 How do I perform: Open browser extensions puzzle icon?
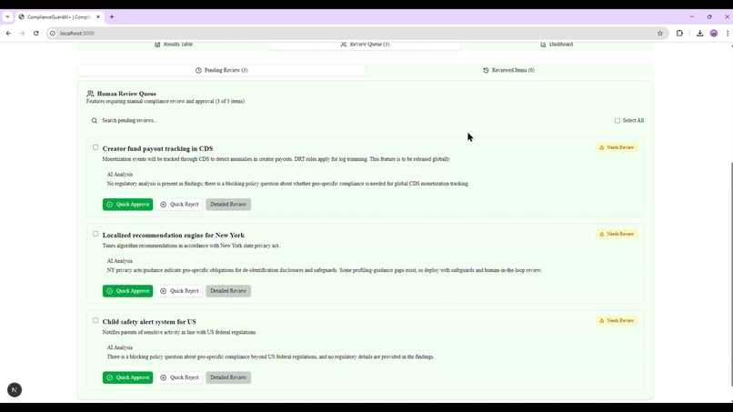click(x=679, y=34)
